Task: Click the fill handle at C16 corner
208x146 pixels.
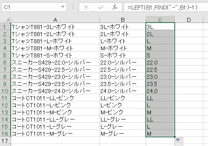Action: pyautogui.click(x=174, y=137)
